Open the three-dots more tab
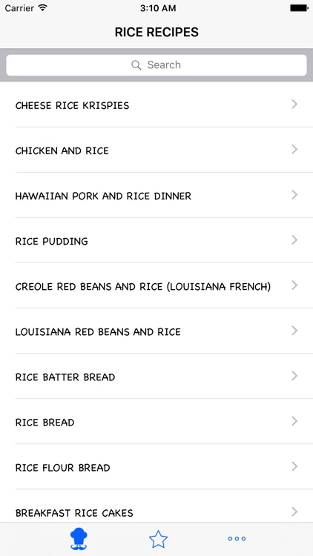 point(237,539)
